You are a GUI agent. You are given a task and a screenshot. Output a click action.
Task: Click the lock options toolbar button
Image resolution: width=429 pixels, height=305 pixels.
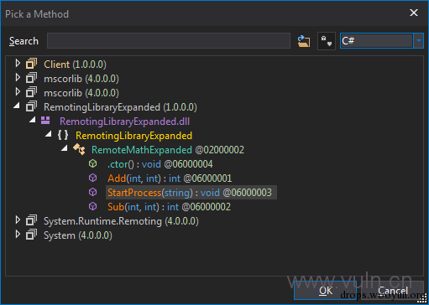327,41
